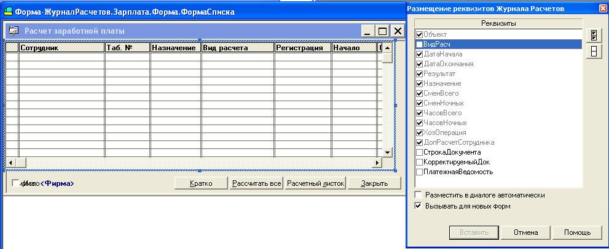Enable the СтрокаДокумента attribute checkbox

[x=419, y=152]
